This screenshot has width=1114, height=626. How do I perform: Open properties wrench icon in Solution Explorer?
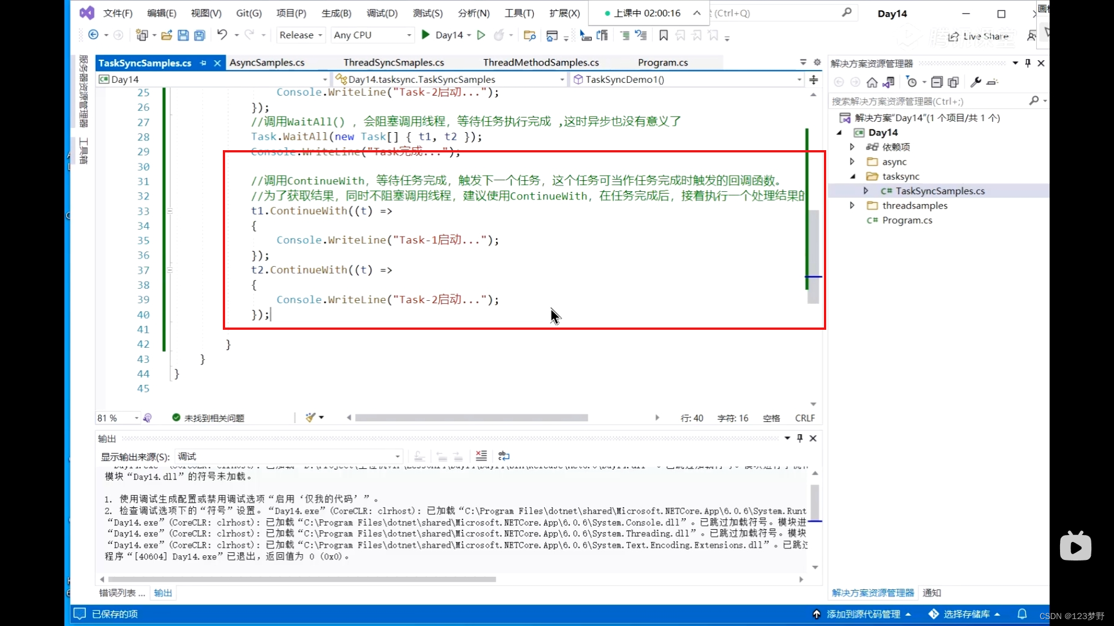tap(975, 82)
